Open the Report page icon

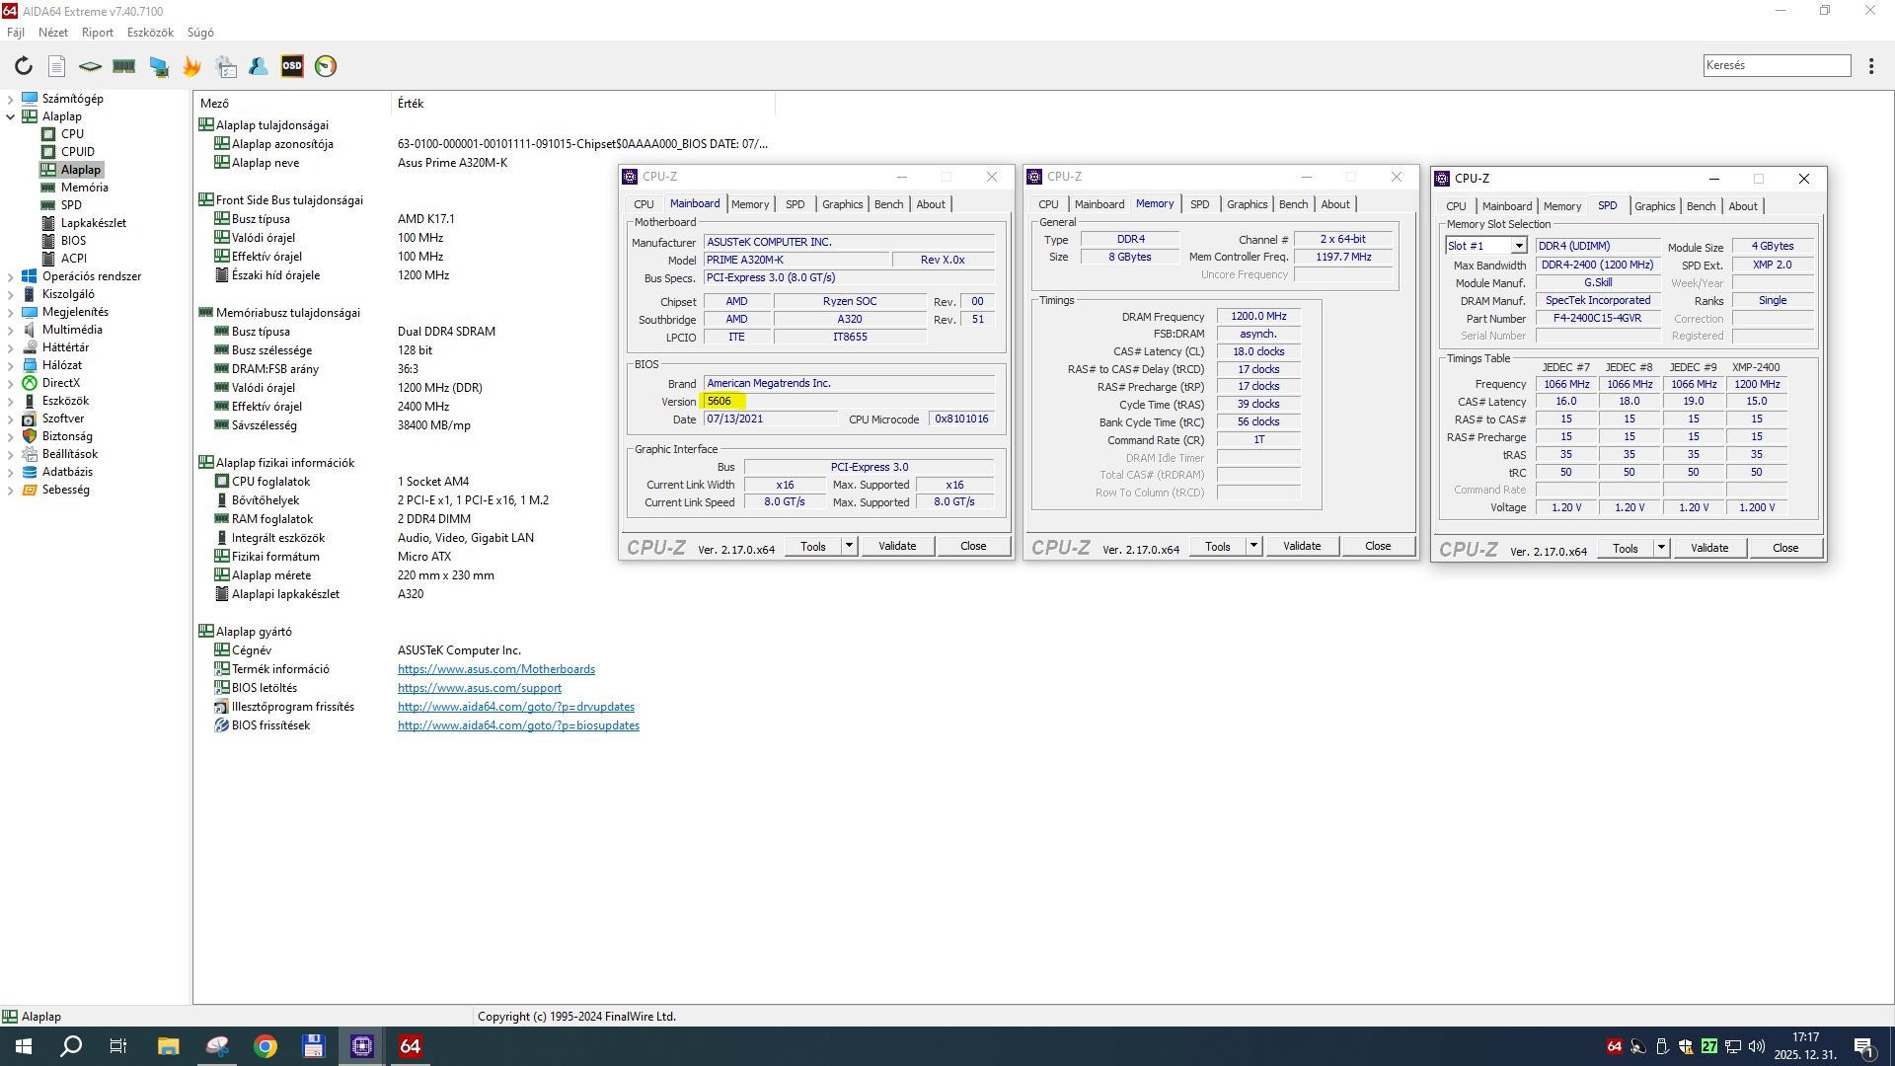(x=57, y=66)
